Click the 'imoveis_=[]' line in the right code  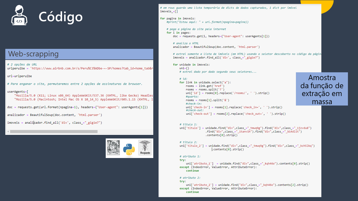tap(169, 11)
